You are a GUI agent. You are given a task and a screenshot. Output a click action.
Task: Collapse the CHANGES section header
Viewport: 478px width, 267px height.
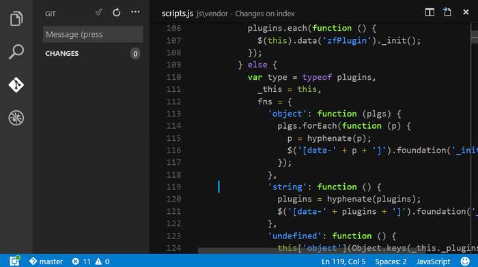point(62,54)
